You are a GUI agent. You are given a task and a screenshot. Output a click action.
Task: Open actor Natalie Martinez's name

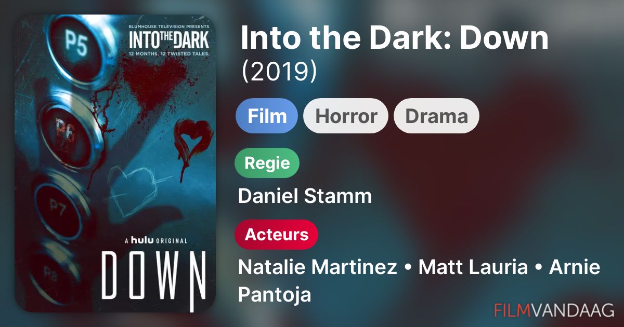coord(318,268)
